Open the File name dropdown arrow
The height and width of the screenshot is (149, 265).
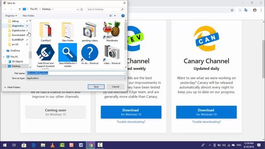pos(125,73)
